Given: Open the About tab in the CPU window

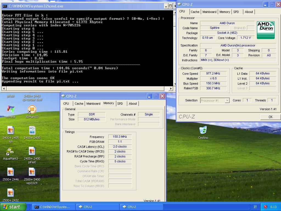Looking at the screenshot, I should (x=249, y=12).
